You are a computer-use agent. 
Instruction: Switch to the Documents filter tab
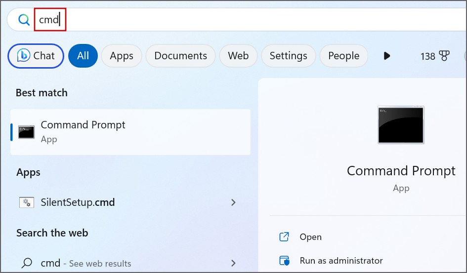pos(180,56)
